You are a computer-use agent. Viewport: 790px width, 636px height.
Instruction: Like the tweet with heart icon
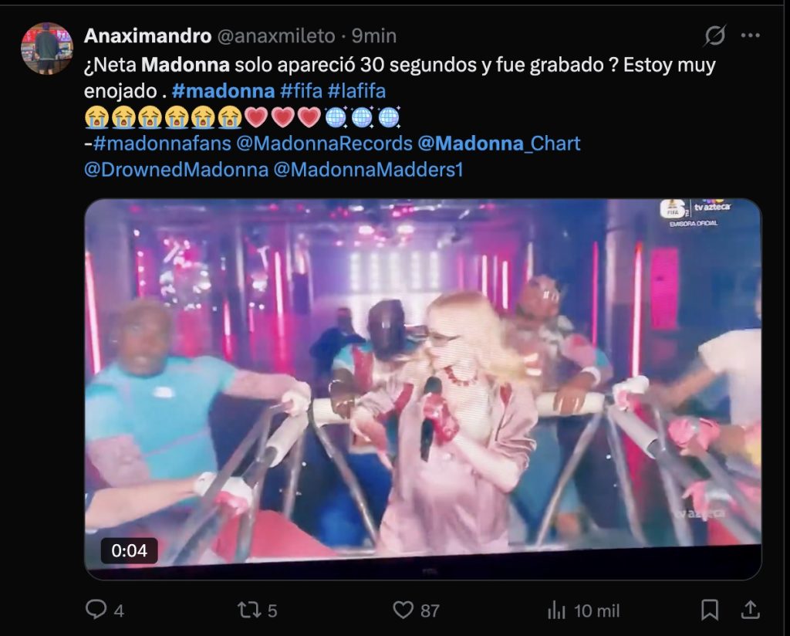point(403,611)
